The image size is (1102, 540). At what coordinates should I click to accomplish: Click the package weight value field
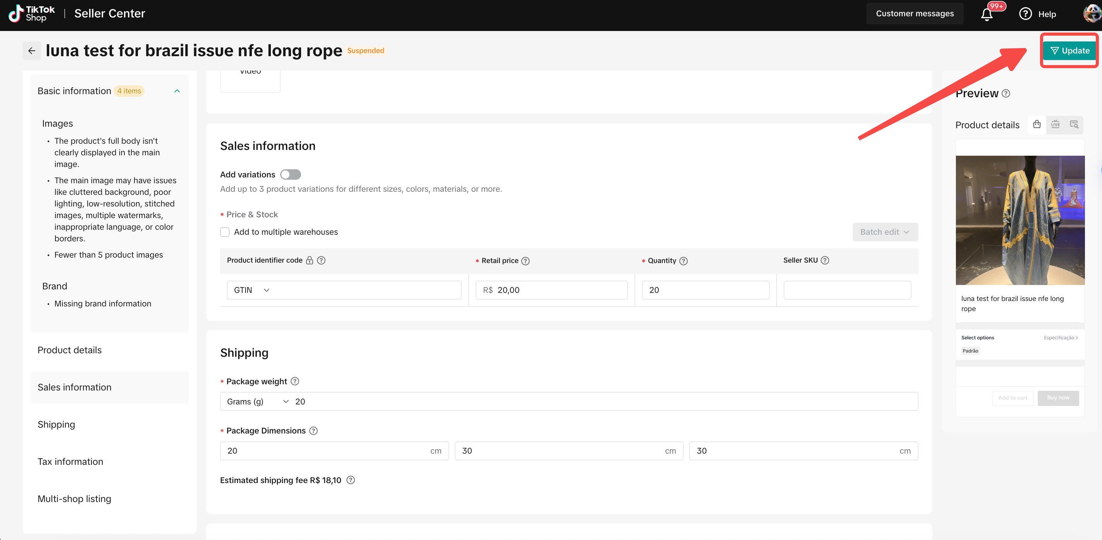pos(603,401)
